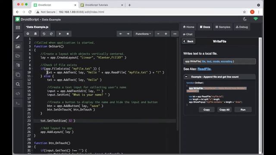
Task: Open the browser profile avatar
Action: point(252,12)
